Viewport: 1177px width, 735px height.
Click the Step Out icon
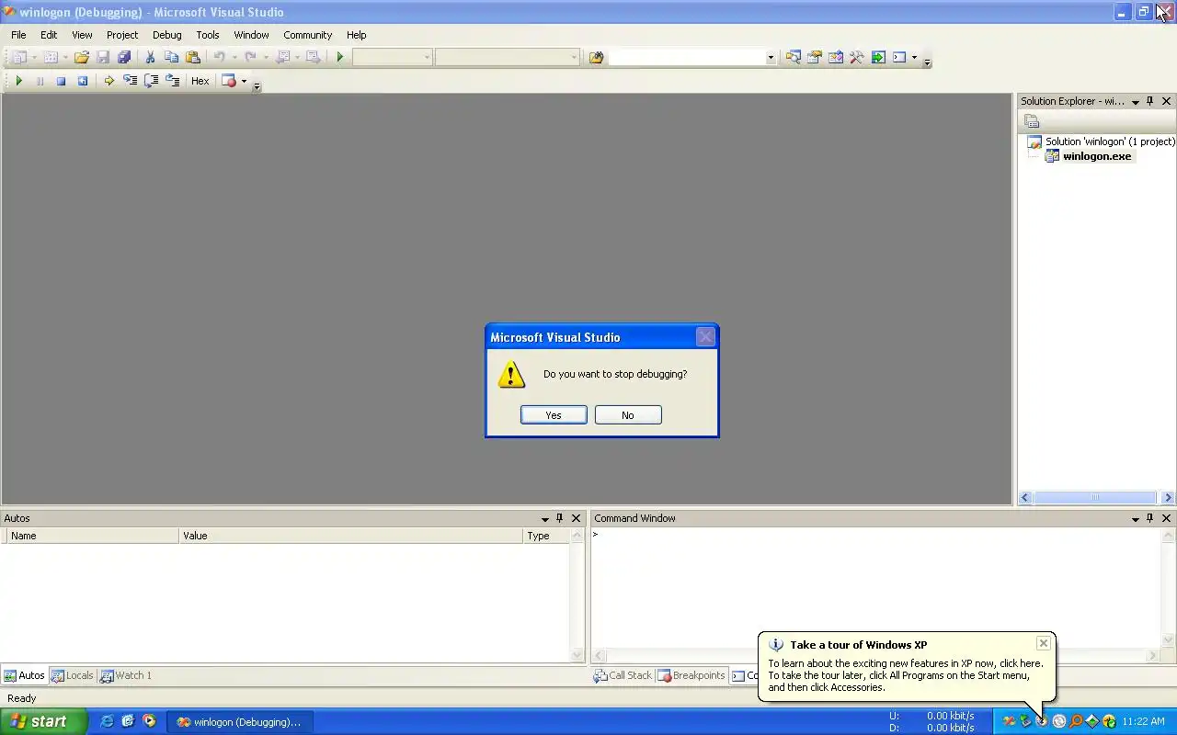[x=172, y=81]
